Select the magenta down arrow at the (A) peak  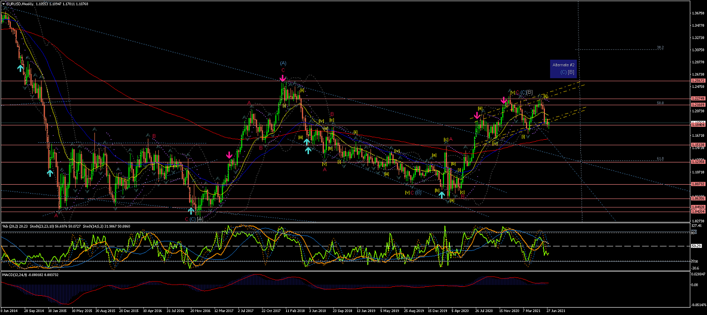point(282,78)
